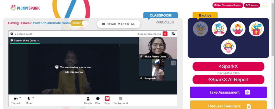Mute the microphone

29,101
